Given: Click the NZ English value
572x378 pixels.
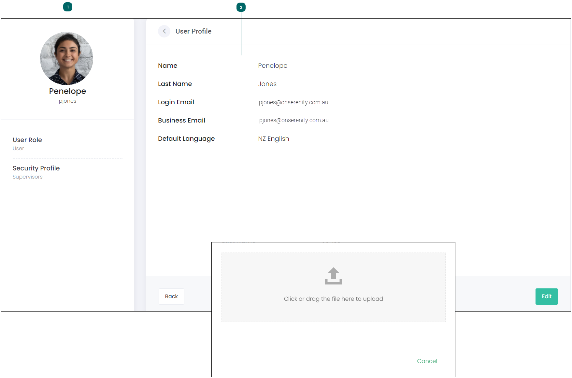Looking at the screenshot, I should (x=274, y=139).
